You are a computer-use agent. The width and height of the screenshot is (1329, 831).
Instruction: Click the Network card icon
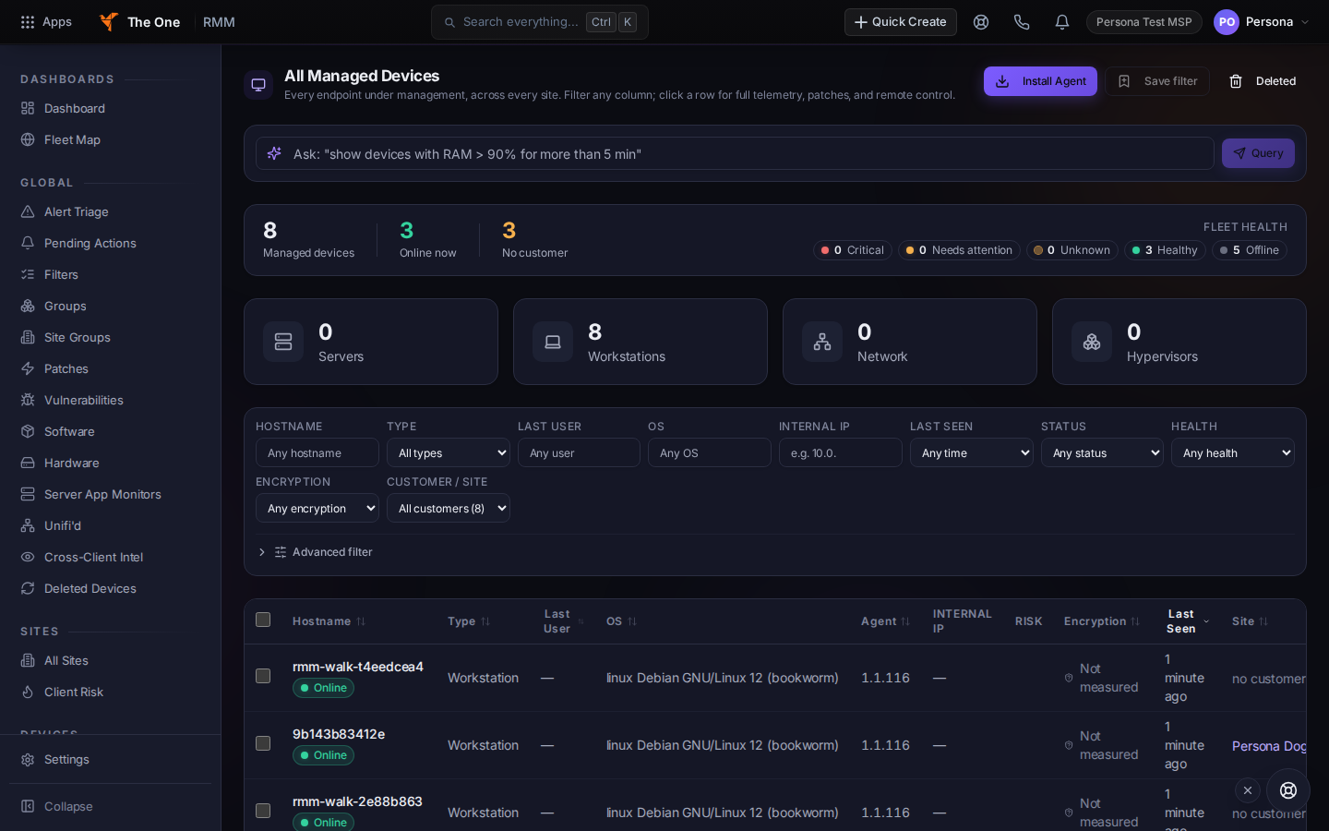point(822,342)
